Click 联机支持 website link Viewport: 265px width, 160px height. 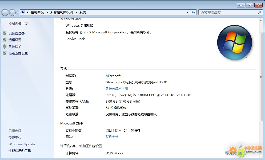[112, 137]
